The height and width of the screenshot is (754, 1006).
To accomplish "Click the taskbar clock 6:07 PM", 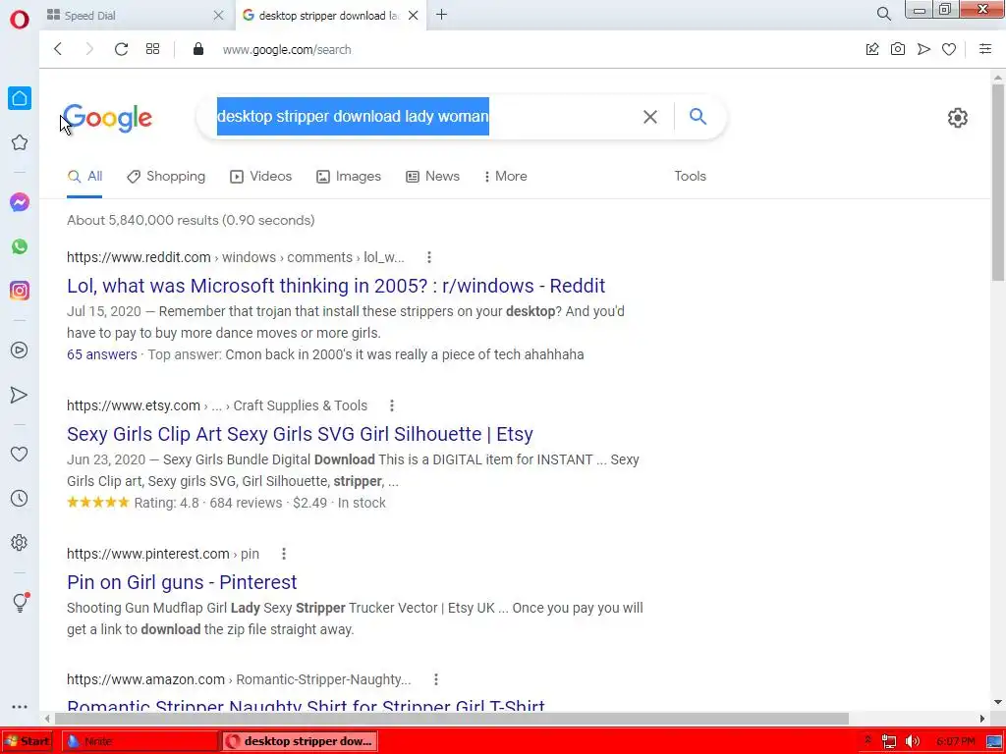I will click(955, 742).
